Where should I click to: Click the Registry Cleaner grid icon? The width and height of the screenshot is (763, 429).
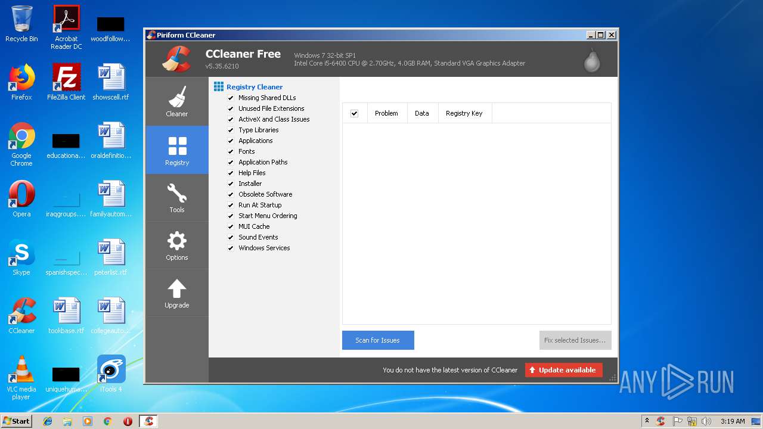click(x=219, y=87)
